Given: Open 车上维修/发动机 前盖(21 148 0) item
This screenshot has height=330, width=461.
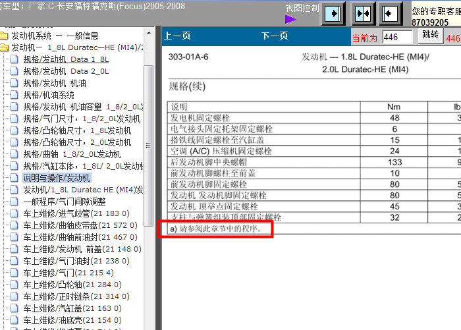Looking at the screenshot, I should pos(82,249).
